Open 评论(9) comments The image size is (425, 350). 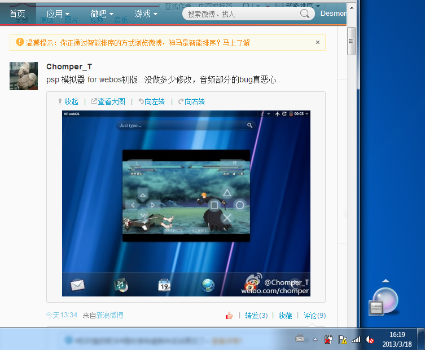[x=314, y=316]
